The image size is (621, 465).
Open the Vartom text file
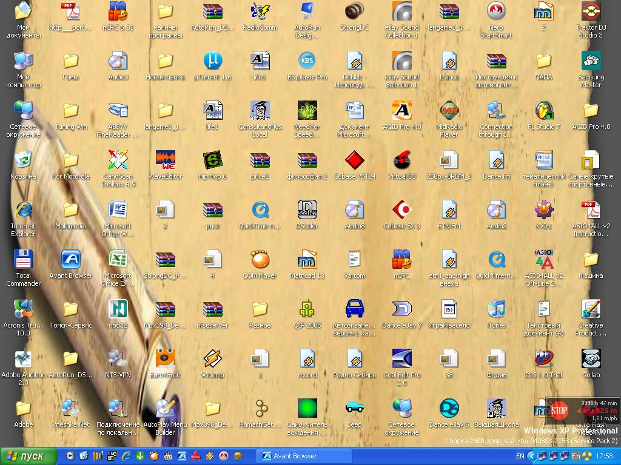click(354, 260)
